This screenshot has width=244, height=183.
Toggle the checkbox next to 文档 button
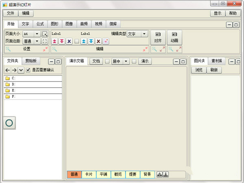point(107,62)
